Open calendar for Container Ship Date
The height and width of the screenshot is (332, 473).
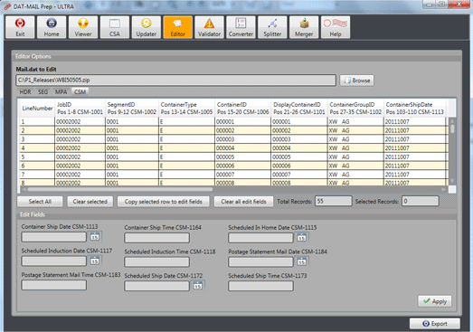click(95, 237)
